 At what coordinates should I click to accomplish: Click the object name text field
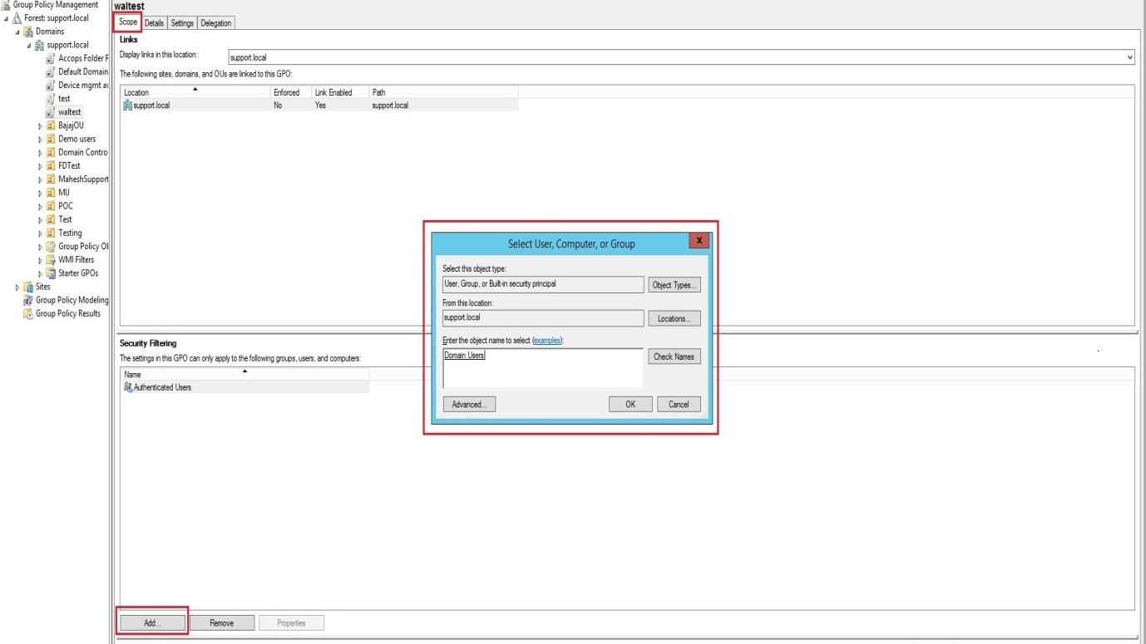coord(543,368)
